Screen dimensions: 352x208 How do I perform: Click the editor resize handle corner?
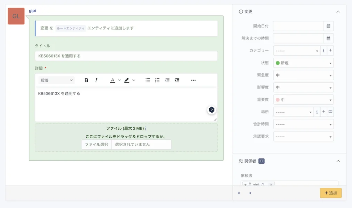pyautogui.click(x=215, y=119)
